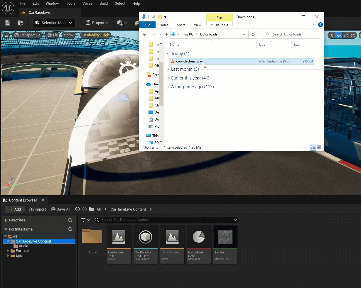
Task: Open the viewport options hamburger menu
Action: (x=6, y=35)
